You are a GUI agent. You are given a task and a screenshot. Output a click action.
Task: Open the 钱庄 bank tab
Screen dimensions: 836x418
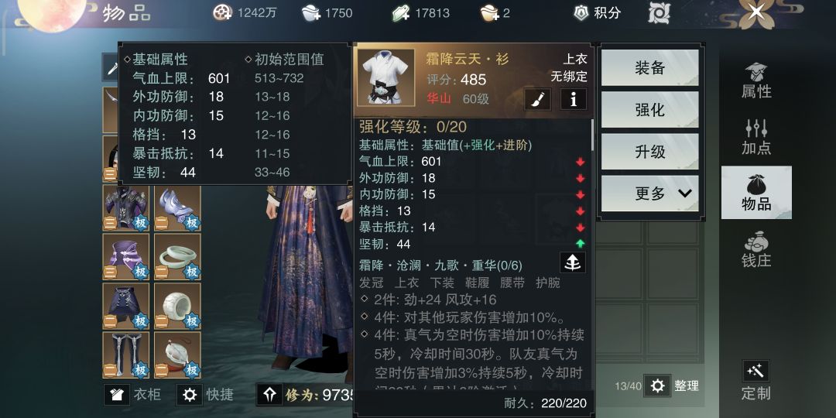point(756,249)
